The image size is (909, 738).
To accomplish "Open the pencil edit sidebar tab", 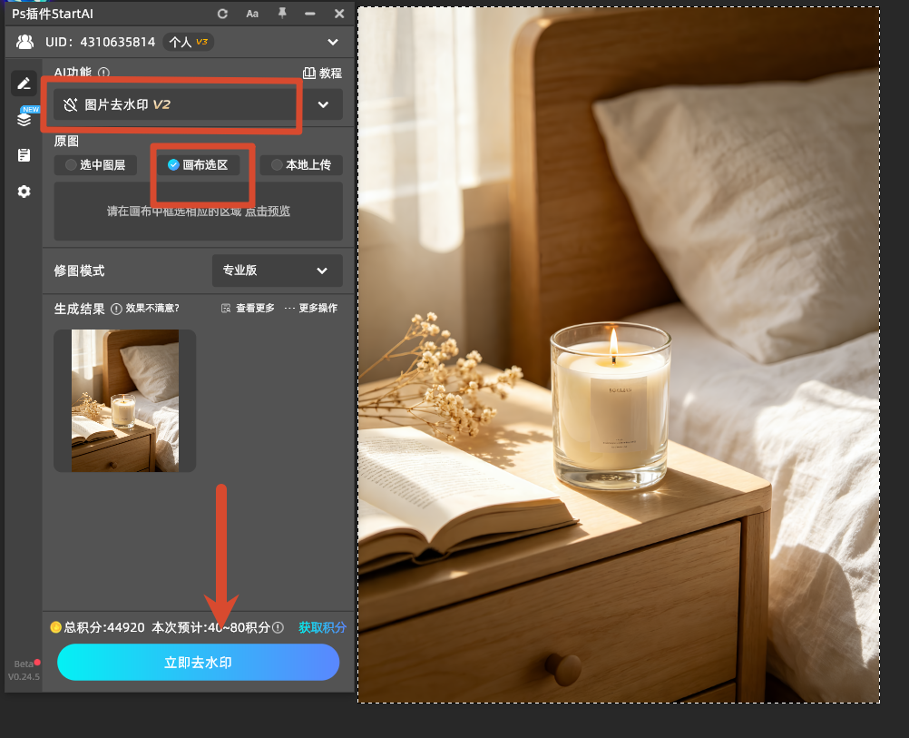I will pos(24,84).
